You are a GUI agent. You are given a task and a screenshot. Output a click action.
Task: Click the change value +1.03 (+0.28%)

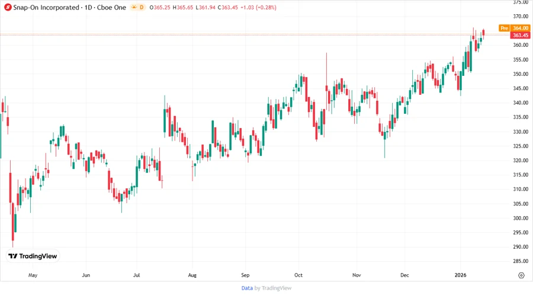[258, 7]
